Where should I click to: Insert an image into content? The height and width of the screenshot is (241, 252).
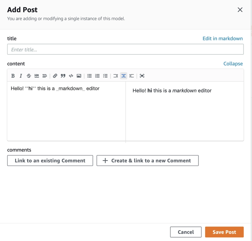(79, 76)
